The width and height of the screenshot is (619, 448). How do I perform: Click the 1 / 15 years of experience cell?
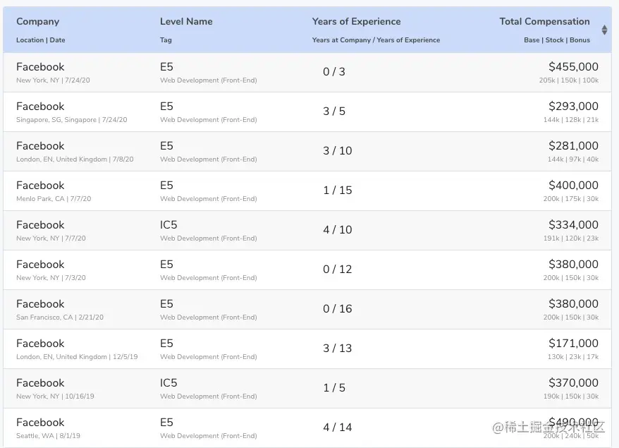(x=337, y=190)
